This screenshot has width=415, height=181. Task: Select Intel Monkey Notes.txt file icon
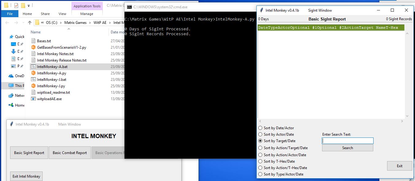click(34, 54)
